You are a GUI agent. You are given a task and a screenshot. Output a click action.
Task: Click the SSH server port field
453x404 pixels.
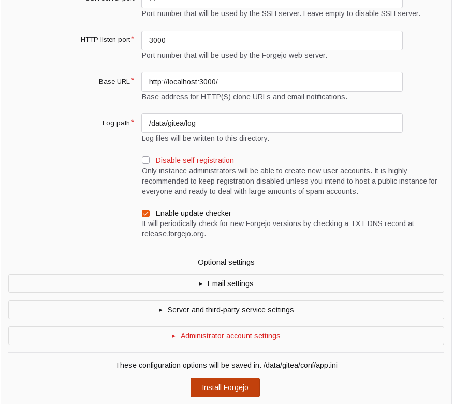(x=272, y=4)
